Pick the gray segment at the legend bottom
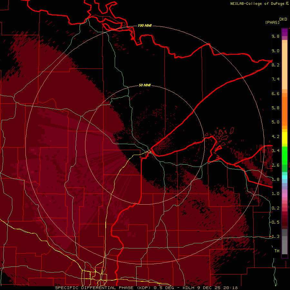Screen dimensions: 290x290 point(285,245)
